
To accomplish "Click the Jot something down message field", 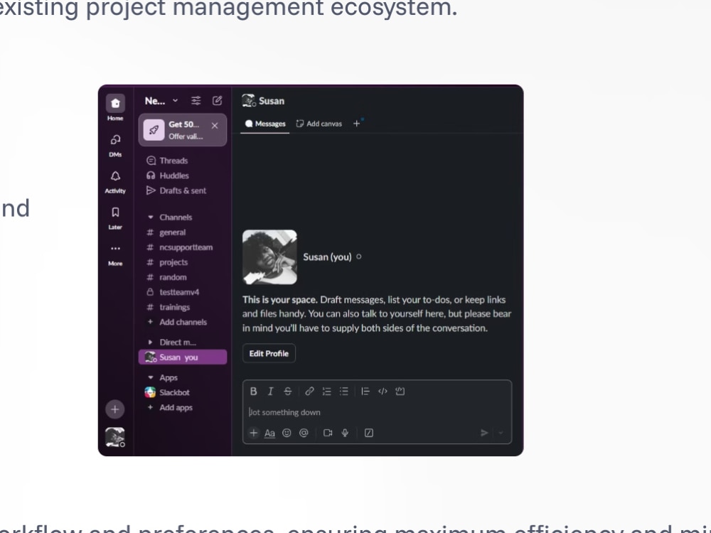I will point(378,412).
